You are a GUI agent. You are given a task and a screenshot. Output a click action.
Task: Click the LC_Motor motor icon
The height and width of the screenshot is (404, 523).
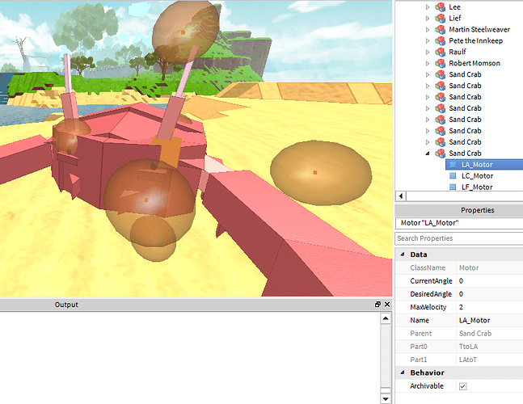point(453,176)
